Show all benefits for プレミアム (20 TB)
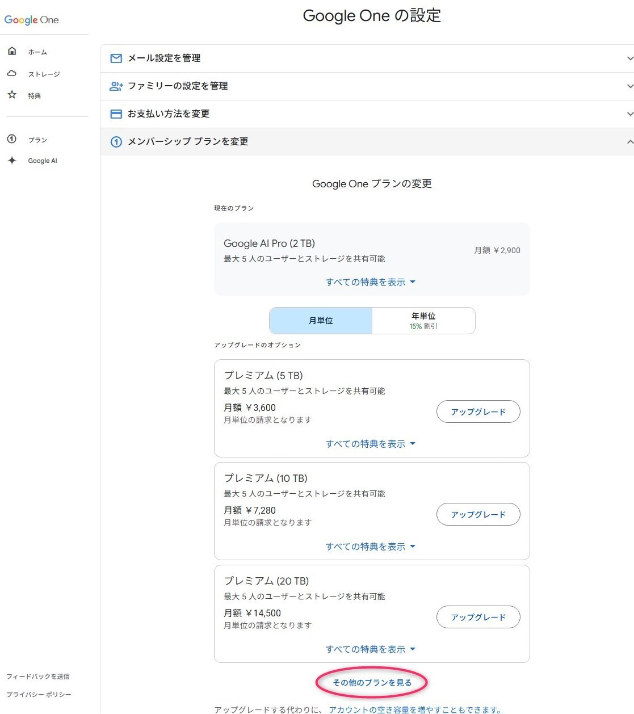The width and height of the screenshot is (634, 714). coord(371,649)
